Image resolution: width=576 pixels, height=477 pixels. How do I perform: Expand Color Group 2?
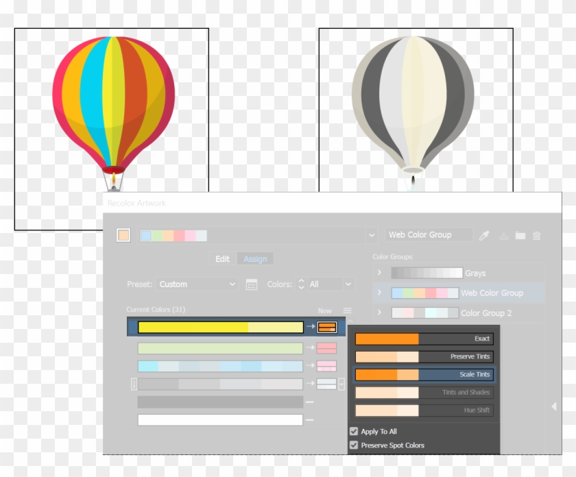click(x=380, y=313)
